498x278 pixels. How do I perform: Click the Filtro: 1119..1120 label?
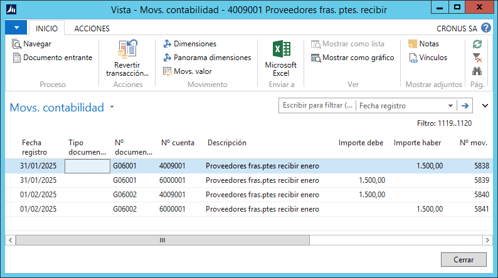(444, 123)
